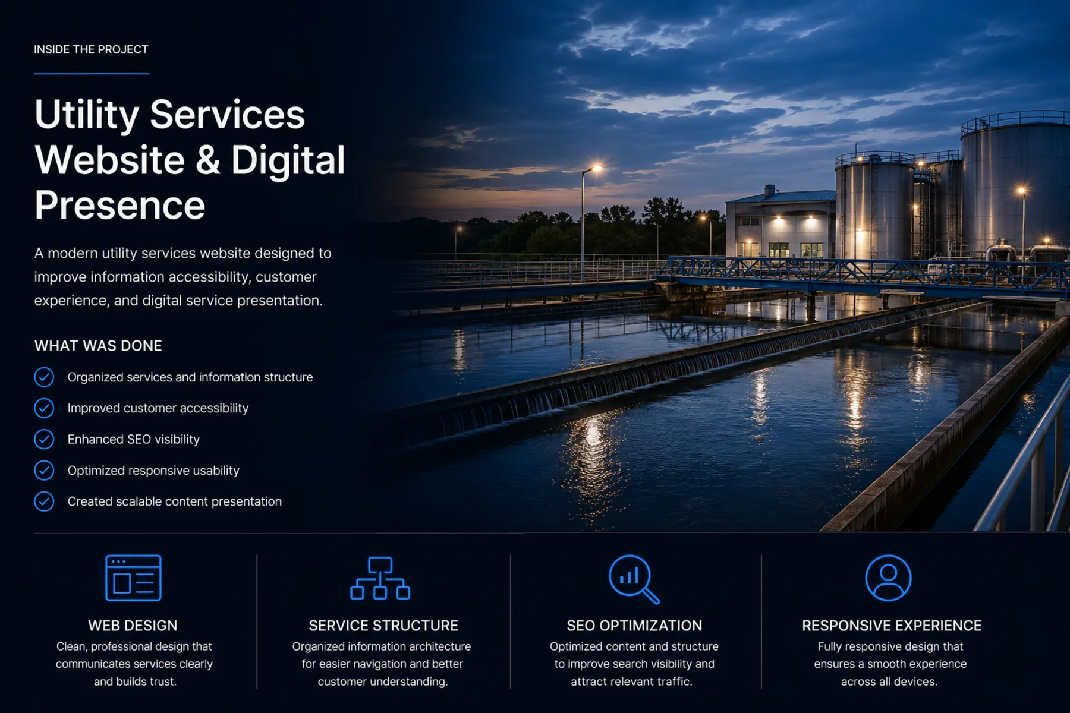The image size is (1070, 713).
Task: Click description 'Optimized content and structure to improve'
Action: coord(634,664)
